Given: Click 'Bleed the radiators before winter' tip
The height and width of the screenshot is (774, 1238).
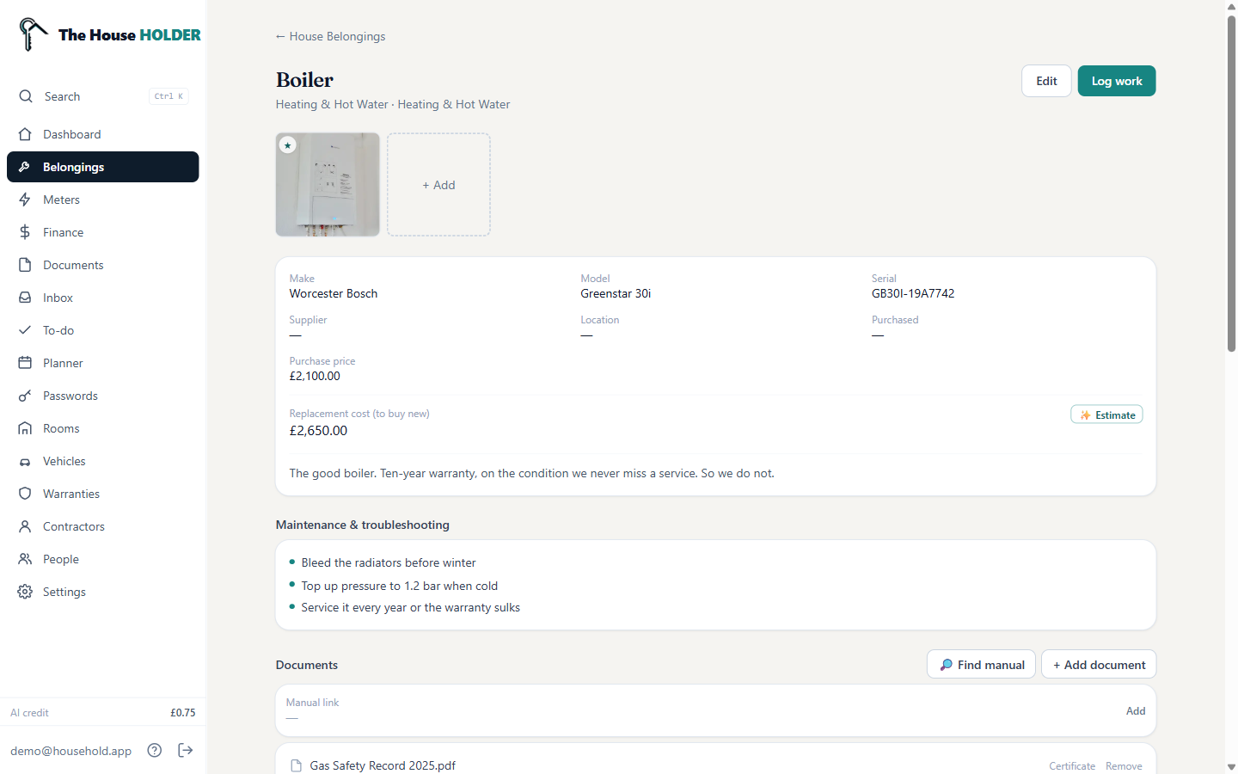Looking at the screenshot, I should point(389,562).
